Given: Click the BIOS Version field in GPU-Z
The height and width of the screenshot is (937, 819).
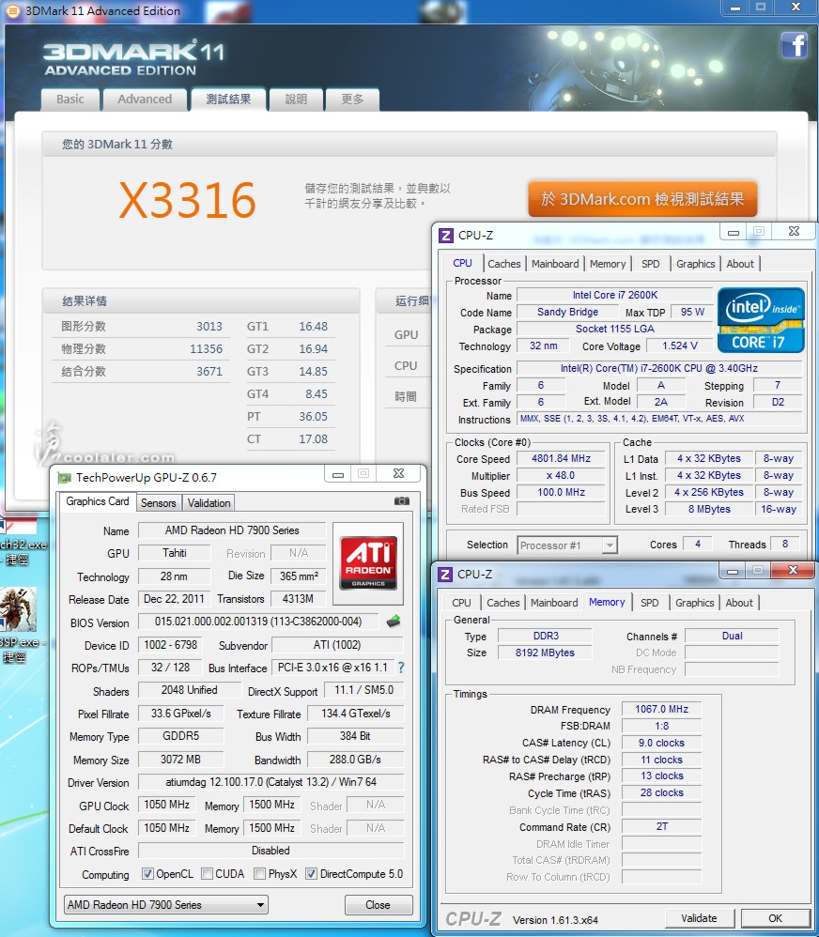Looking at the screenshot, I should pyautogui.click(x=258, y=622).
